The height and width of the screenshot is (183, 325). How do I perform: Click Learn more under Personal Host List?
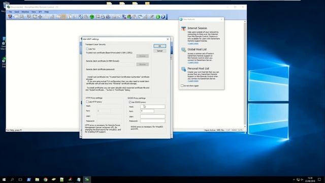click(x=193, y=81)
